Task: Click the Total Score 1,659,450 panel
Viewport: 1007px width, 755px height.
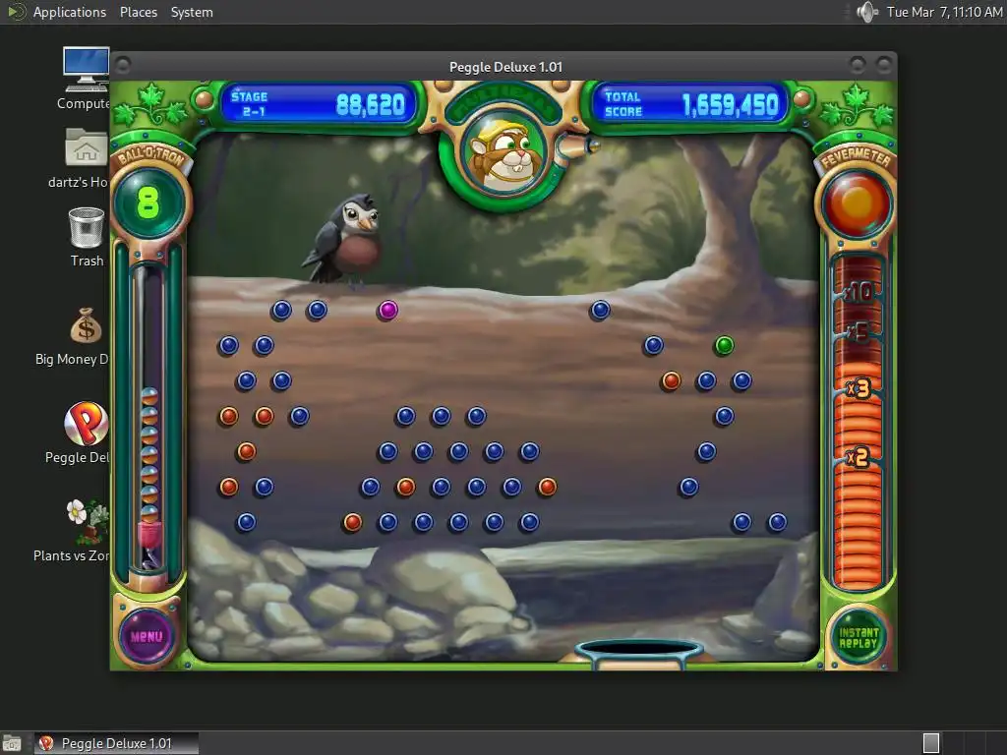Action: [x=690, y=104]
